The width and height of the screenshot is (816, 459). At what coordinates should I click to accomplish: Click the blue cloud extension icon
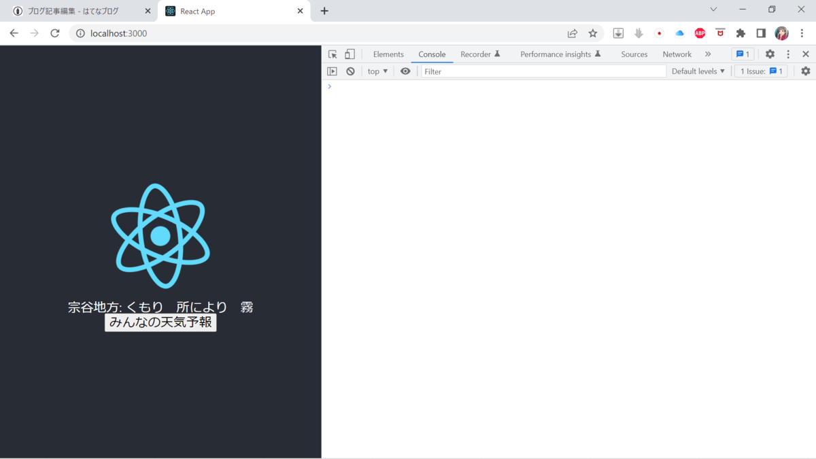point(679,33)
